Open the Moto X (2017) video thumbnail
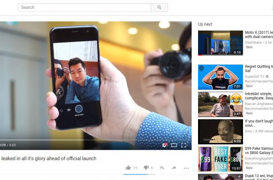This screenshot has width=273, height=180. point(220,43)
